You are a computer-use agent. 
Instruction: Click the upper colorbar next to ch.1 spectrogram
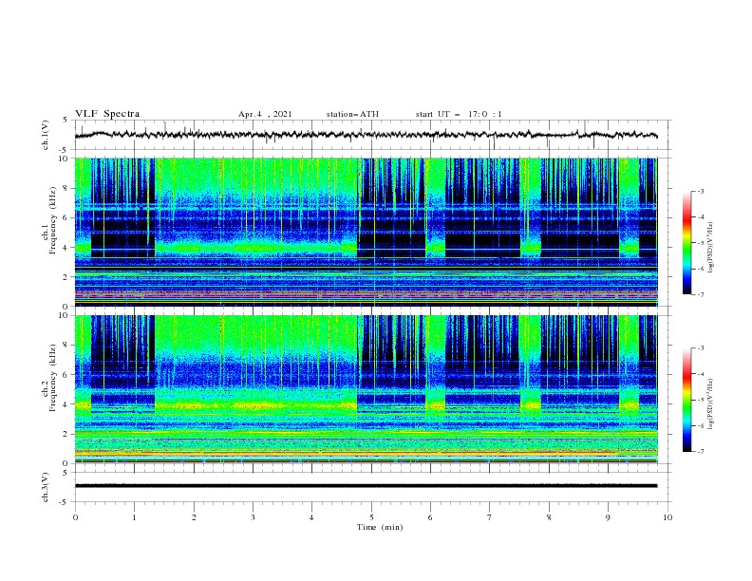point(686,243)
